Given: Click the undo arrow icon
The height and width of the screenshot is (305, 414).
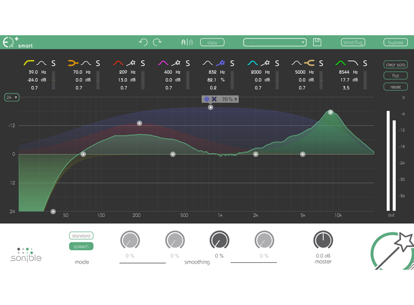Looking at the screenshot, I should (143, 42).
